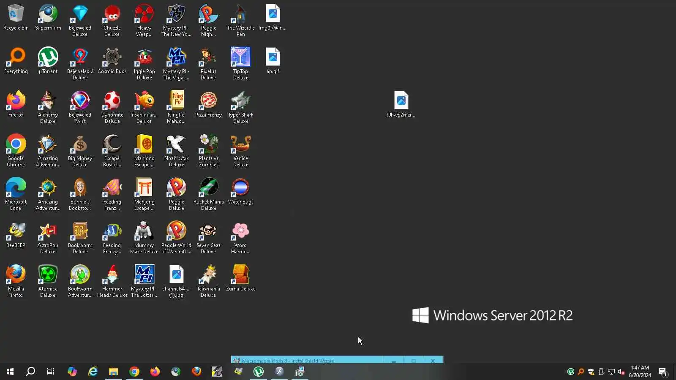Select the Everything search desktop shortcut
This screenshot has height=380, width=676.
click(16, 61)
